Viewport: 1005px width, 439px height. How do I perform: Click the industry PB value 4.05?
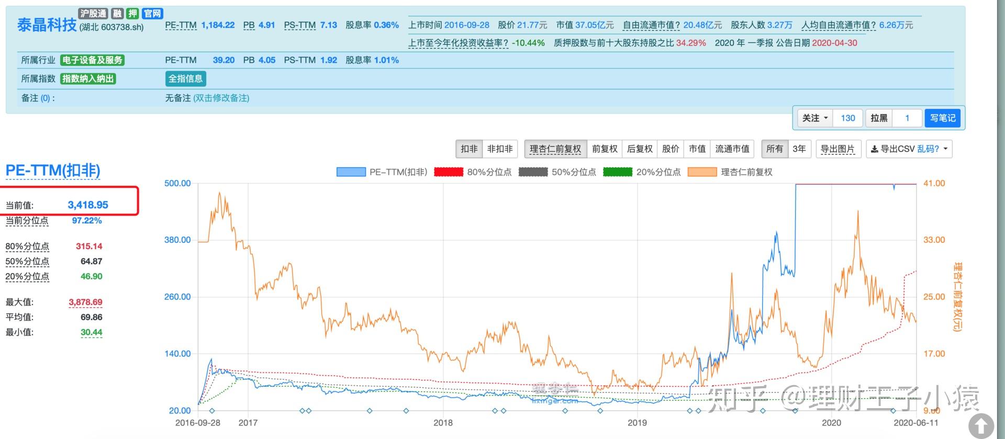267,60
